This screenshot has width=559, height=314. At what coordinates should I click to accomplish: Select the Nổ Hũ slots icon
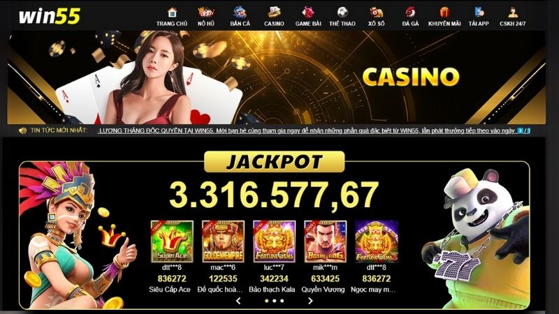pyautogui.click(x=206, y=13)
